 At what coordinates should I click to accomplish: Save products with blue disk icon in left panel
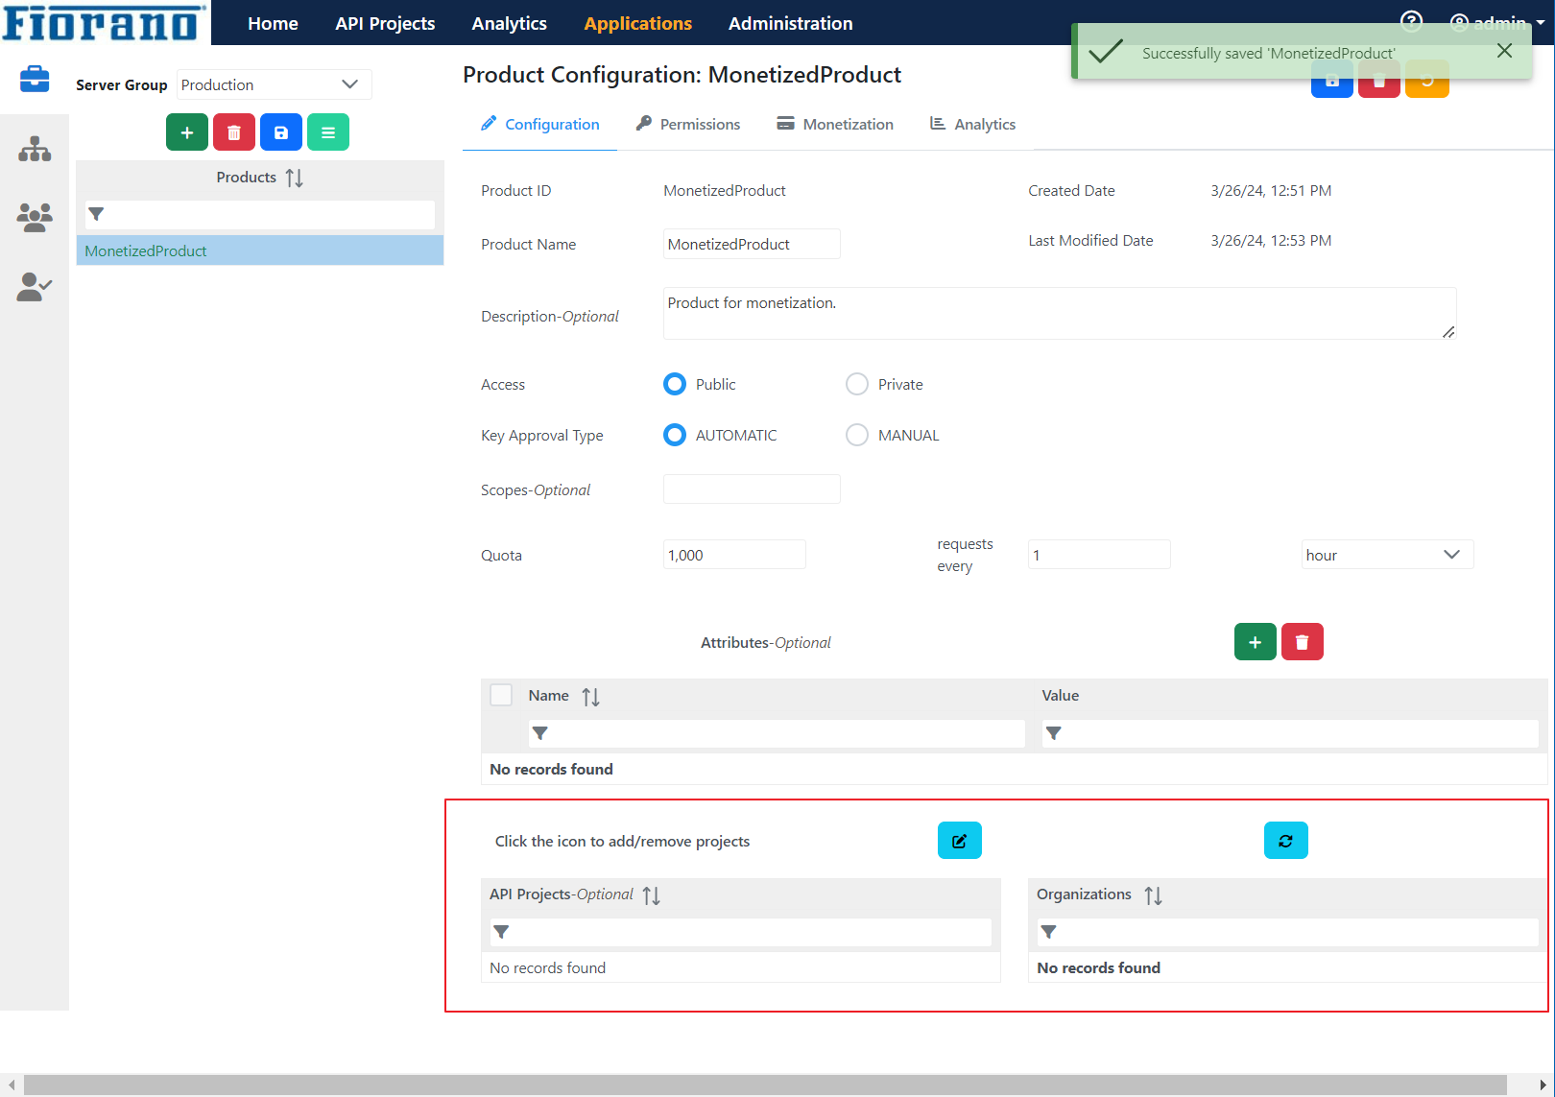pyautogui.click(x=281, y=132)
